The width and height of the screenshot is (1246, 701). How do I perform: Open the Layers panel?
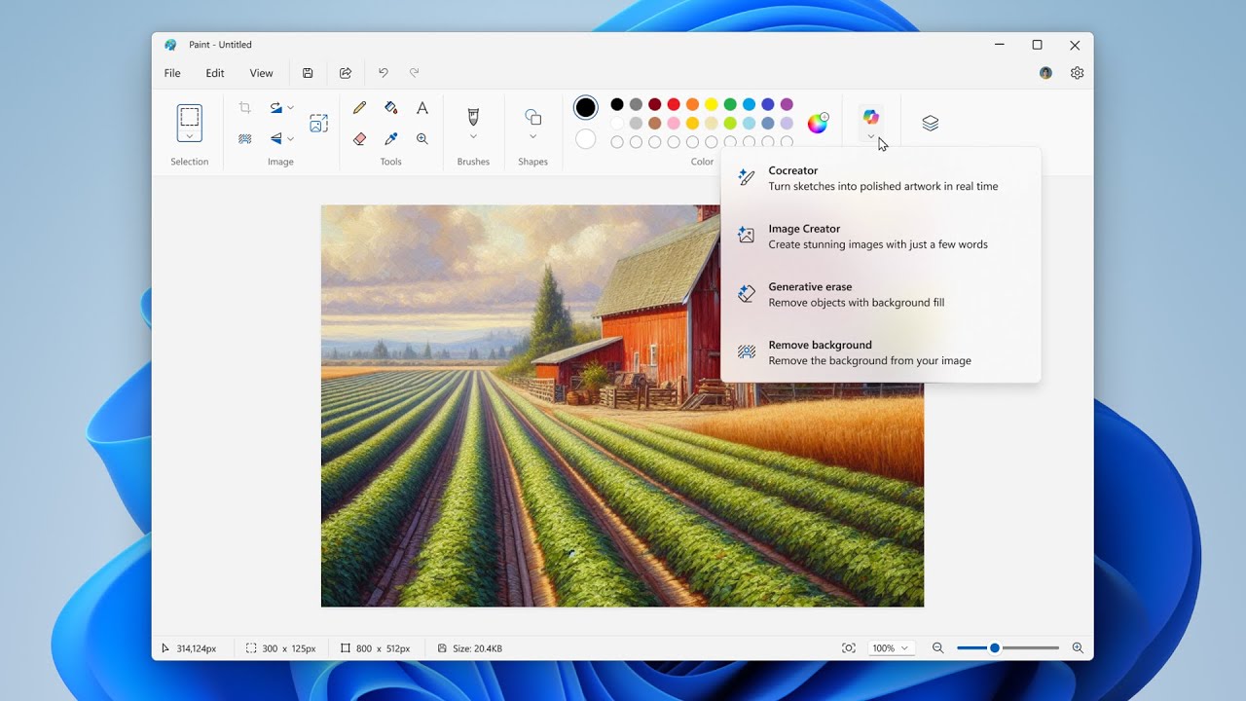tap(930, 123)
